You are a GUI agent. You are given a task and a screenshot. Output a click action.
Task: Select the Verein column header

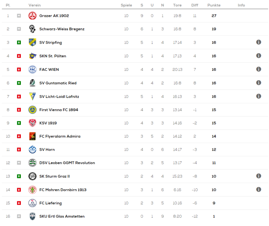(35, 5)
